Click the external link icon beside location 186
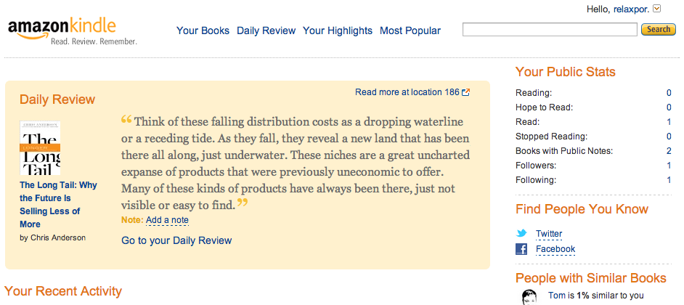Viewport: 684px width, 305px height. (466, 92)
